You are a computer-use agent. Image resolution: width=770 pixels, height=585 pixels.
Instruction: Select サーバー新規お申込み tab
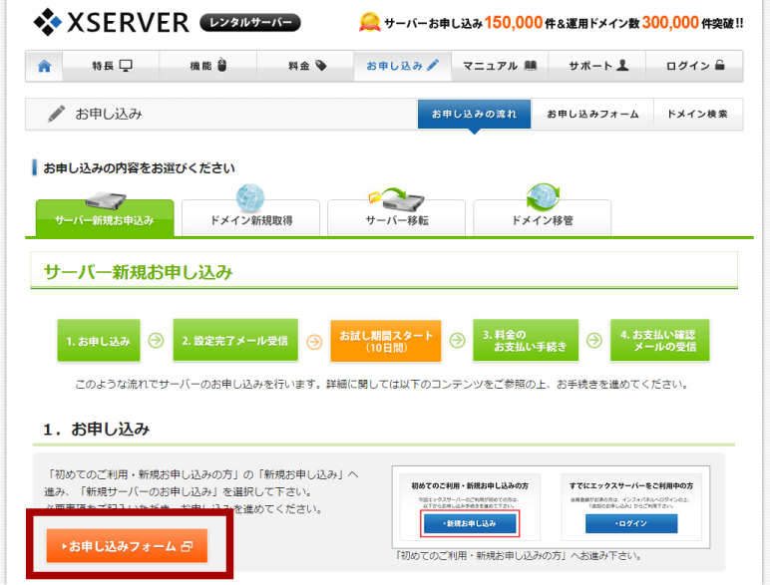(x=105, y=219)
